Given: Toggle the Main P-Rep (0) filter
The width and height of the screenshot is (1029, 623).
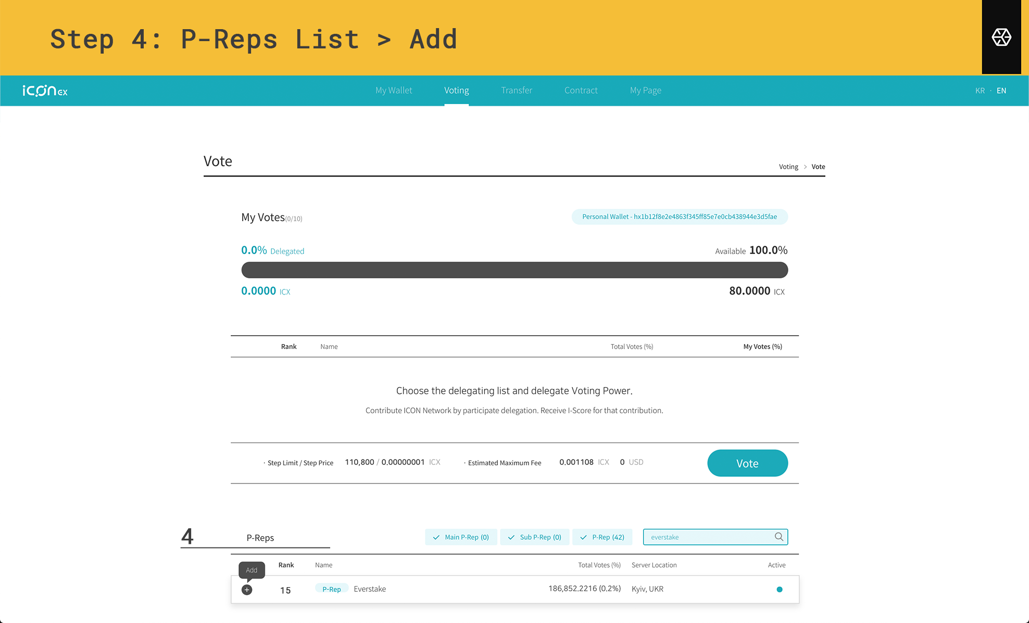Looking at the screenshot, I should tap(461, 537).
